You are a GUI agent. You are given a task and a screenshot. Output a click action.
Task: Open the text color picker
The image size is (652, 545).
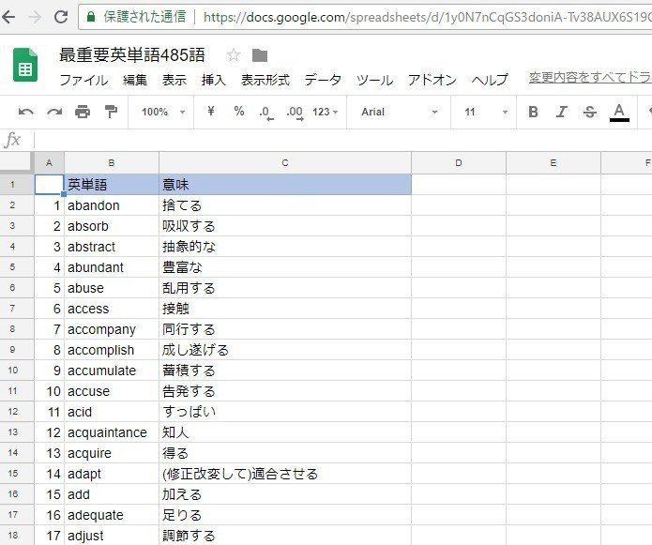tap(619, 113)
